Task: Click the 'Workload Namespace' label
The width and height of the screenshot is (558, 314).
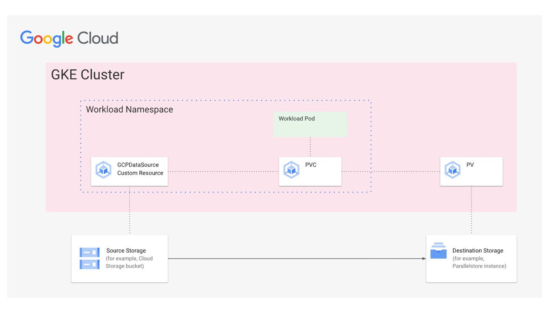Action: click(x=129, y=110)
